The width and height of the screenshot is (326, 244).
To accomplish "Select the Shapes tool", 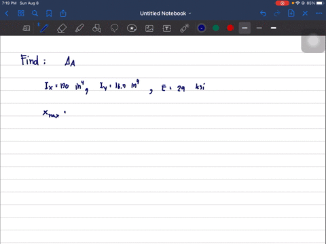I will [x=96, y=28].
